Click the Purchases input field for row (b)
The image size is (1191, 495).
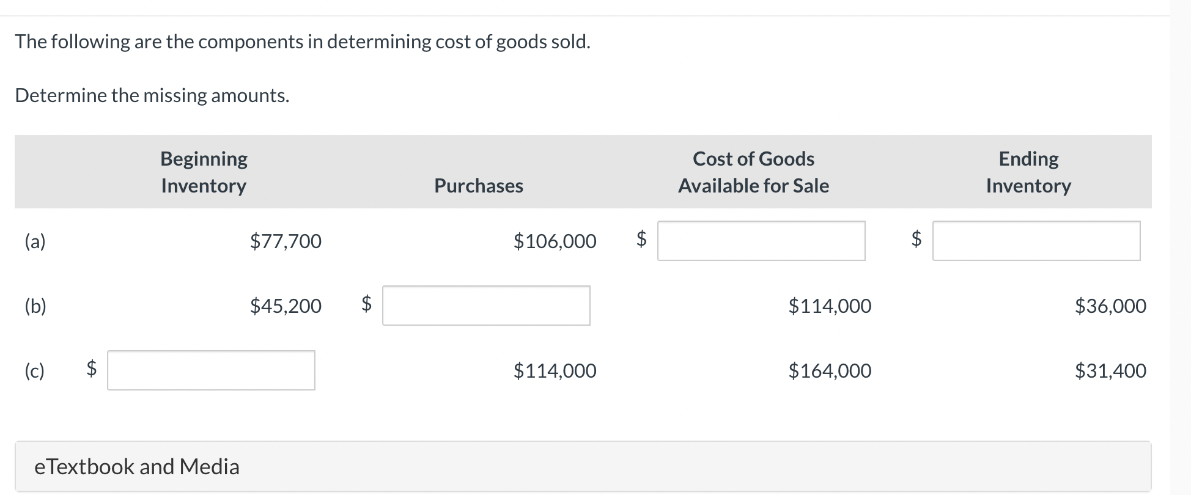[x=485, y=306]
